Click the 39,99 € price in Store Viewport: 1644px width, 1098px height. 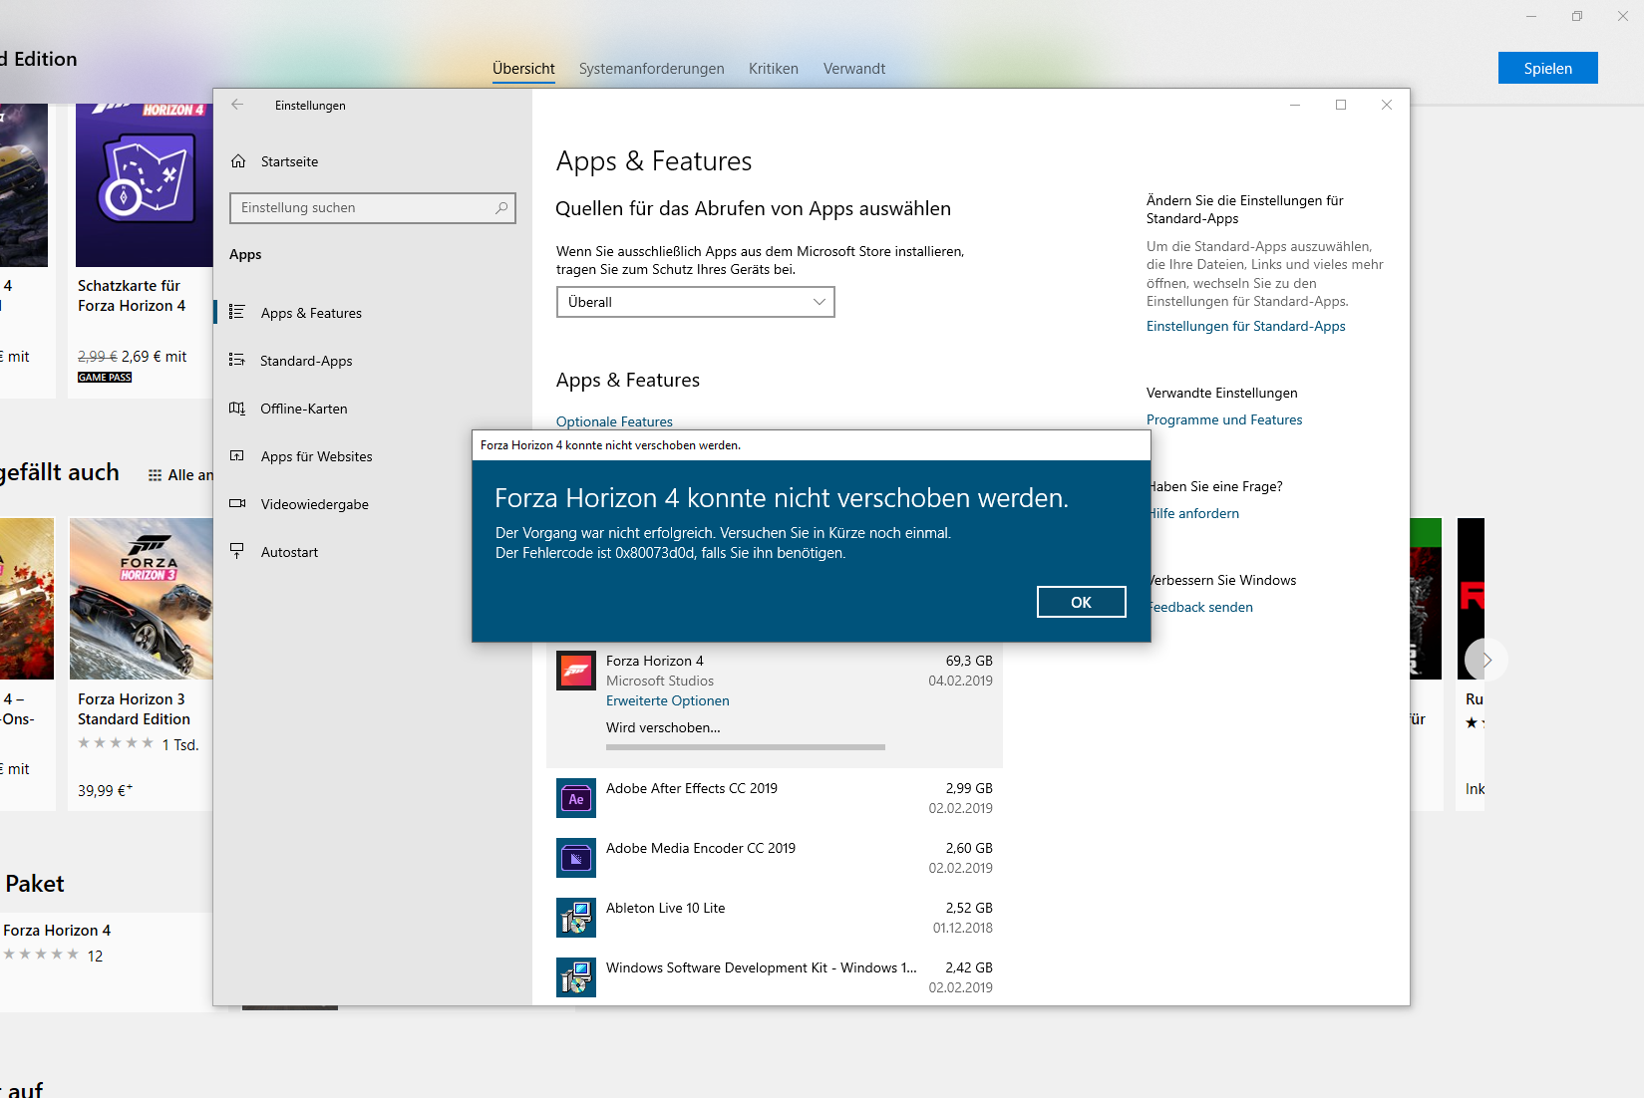pyautogui.click(x=105, y=790)
